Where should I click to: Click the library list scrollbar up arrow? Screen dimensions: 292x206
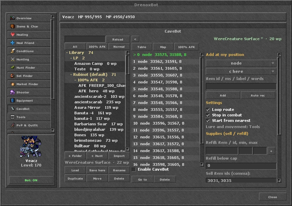tap(127, 53)
